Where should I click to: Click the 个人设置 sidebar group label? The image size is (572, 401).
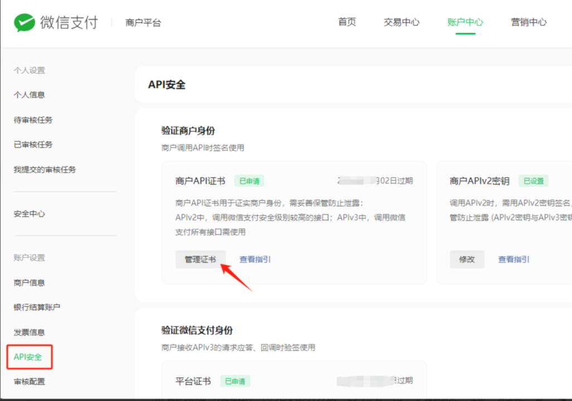tap(29, 70)
